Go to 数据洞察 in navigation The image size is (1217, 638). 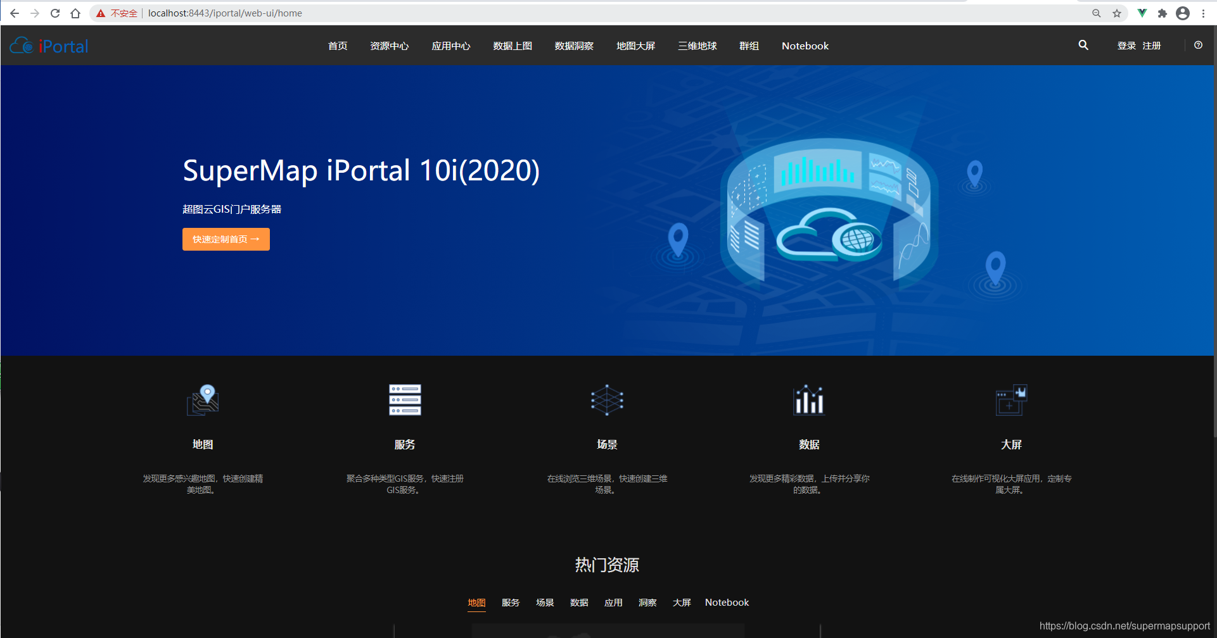574,46
